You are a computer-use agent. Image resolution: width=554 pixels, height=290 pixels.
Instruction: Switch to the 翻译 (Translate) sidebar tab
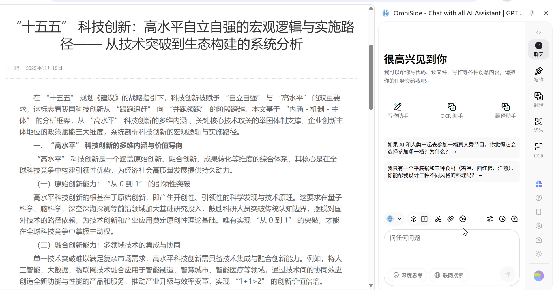coord(538,100)
